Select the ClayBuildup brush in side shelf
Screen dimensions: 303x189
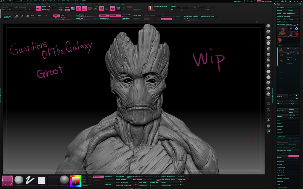(268, 38)
